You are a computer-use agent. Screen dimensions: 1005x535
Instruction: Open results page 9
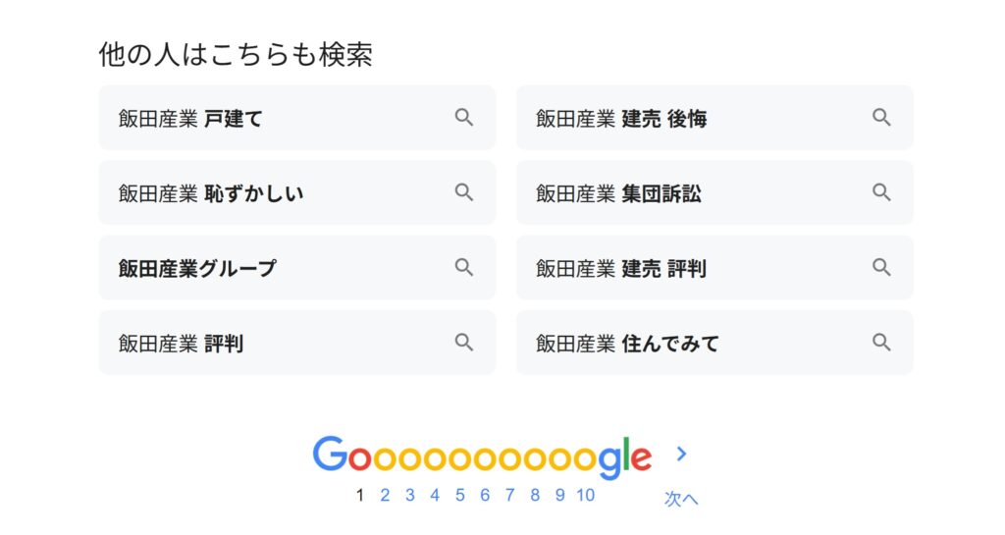click(x=559, y=496)
